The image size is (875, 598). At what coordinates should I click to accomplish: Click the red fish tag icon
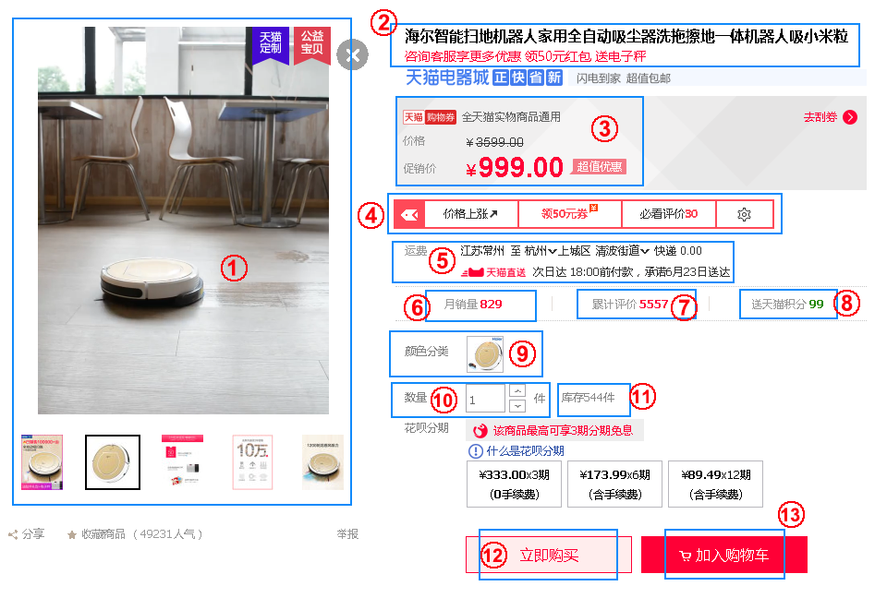(x=409, y=215)
